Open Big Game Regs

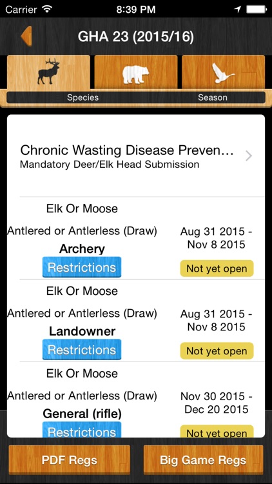[x=203, y=460]
